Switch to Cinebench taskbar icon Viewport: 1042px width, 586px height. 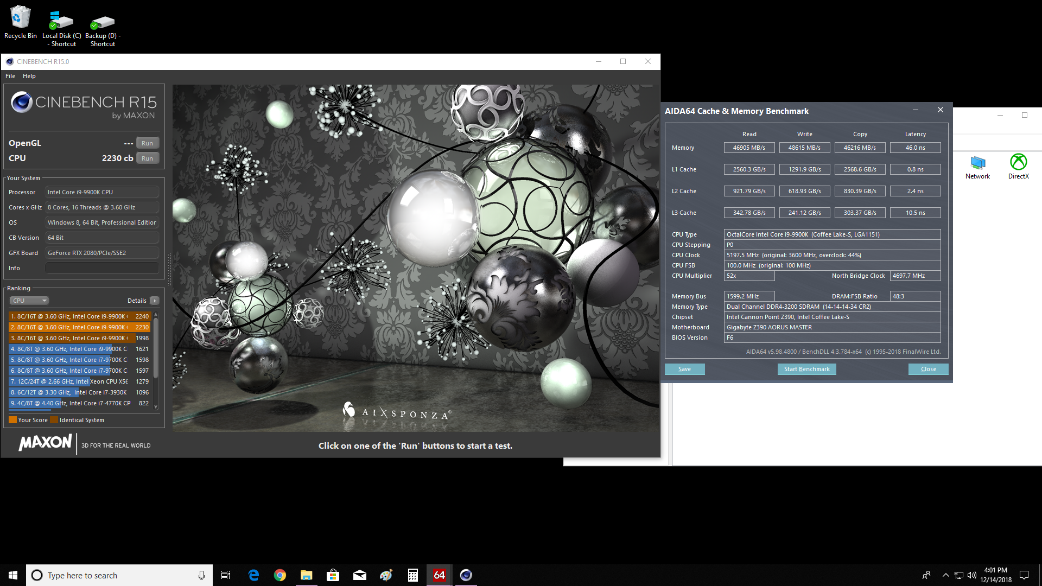coord(466,575)
